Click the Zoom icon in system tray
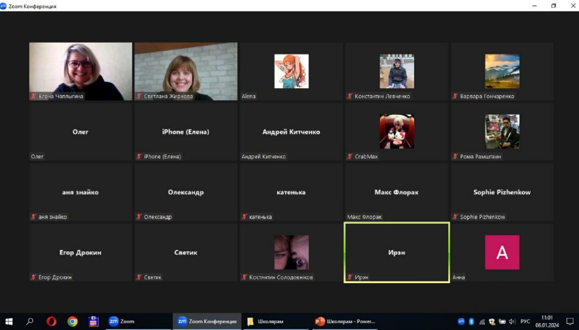This screenshot has height=330, width=579. tap(461, 321)
